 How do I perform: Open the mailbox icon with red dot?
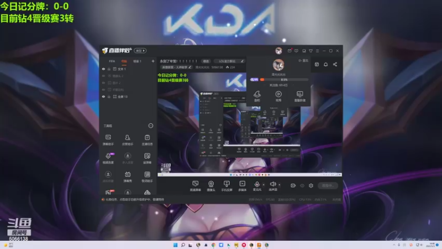click(x=290, y=51)
